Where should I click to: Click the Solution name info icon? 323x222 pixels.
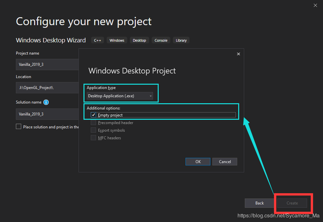coord(46,102)
